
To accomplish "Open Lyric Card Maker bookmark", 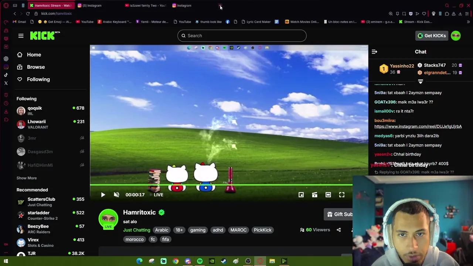I will pyautogui.click(x=256, y=22).
